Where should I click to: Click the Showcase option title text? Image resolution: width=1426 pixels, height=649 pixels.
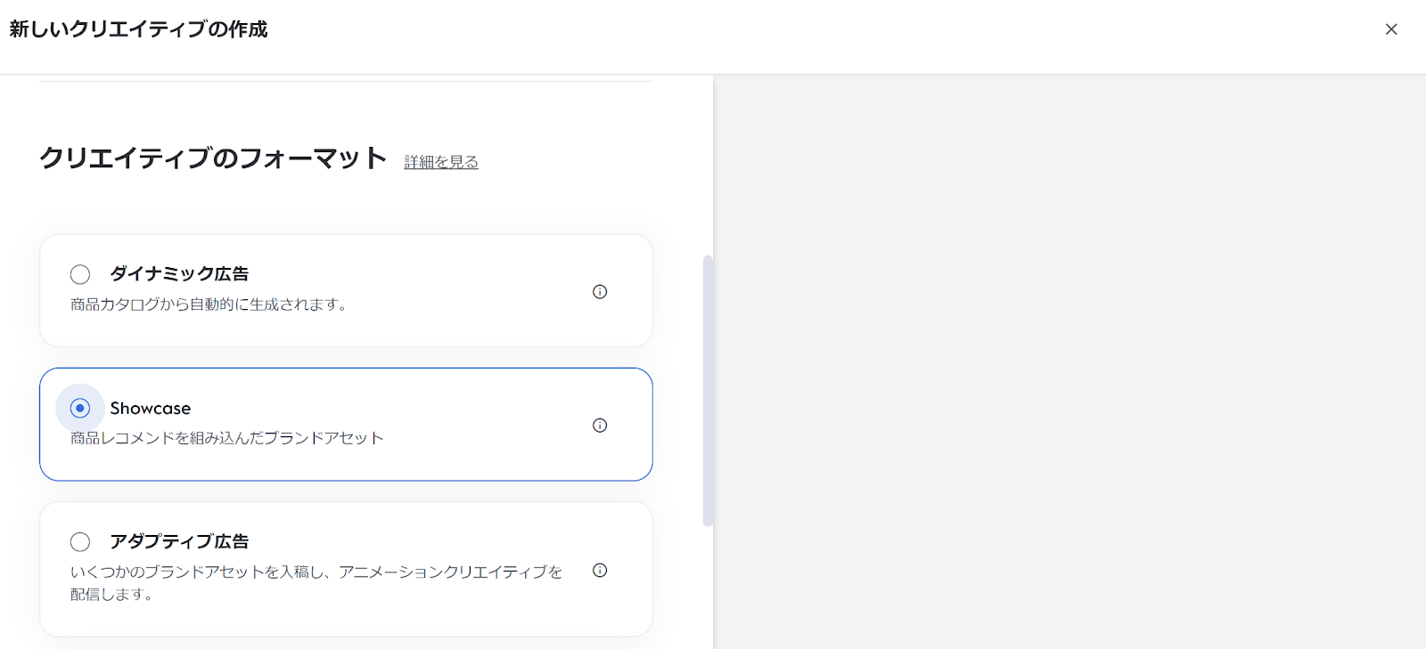click(x=150, y=409)
